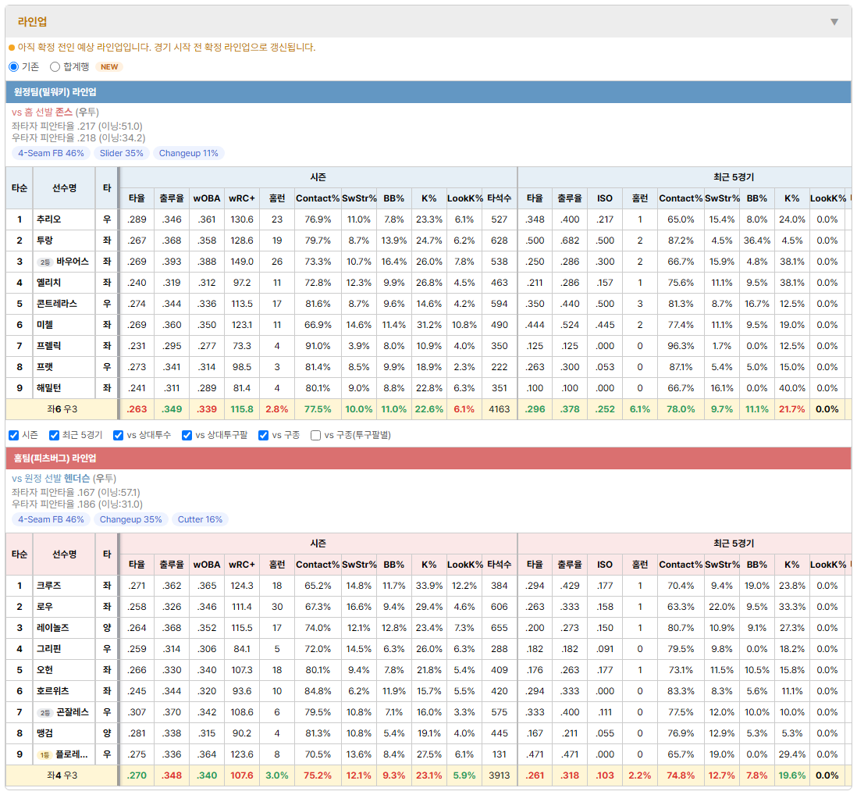Click 4-Seam FB 46% tag under 헨더슨

tap(51, 519)
